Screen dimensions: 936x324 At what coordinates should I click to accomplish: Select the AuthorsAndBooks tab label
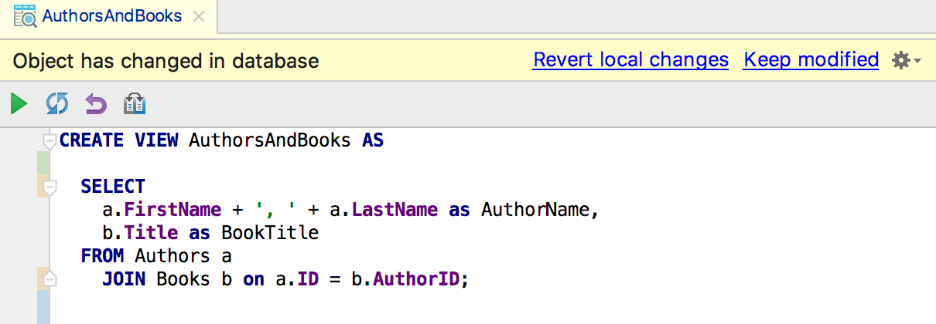click(x=112, y=15)
